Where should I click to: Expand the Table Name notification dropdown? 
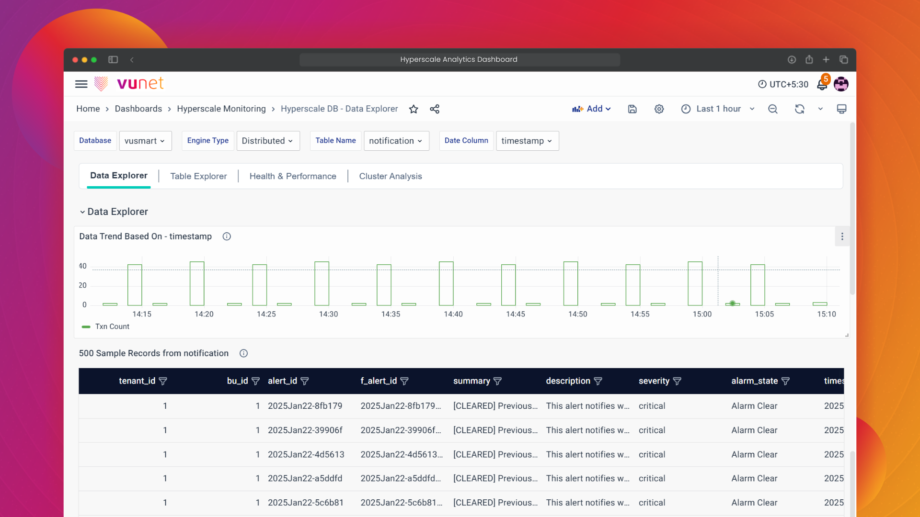(396, 141)
